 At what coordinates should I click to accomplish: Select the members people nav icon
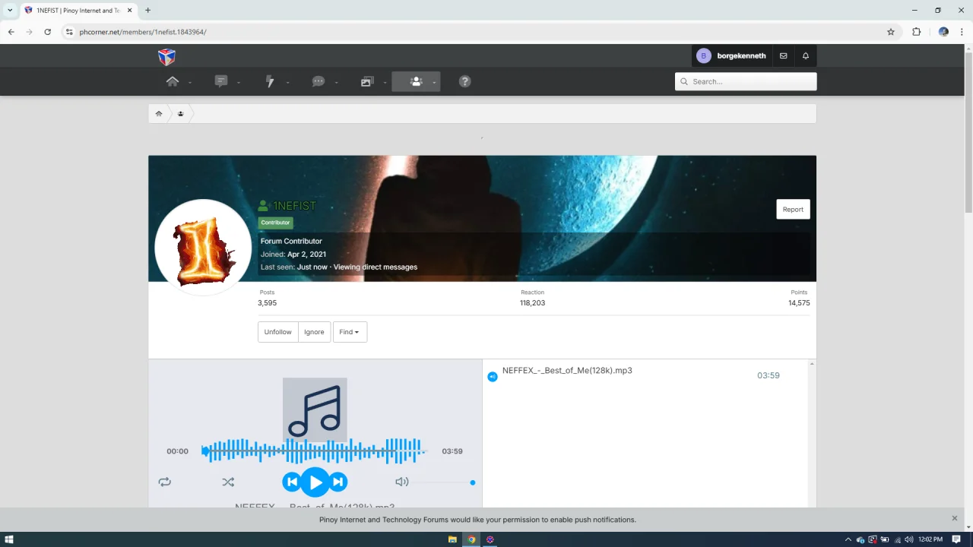(416, 81)
